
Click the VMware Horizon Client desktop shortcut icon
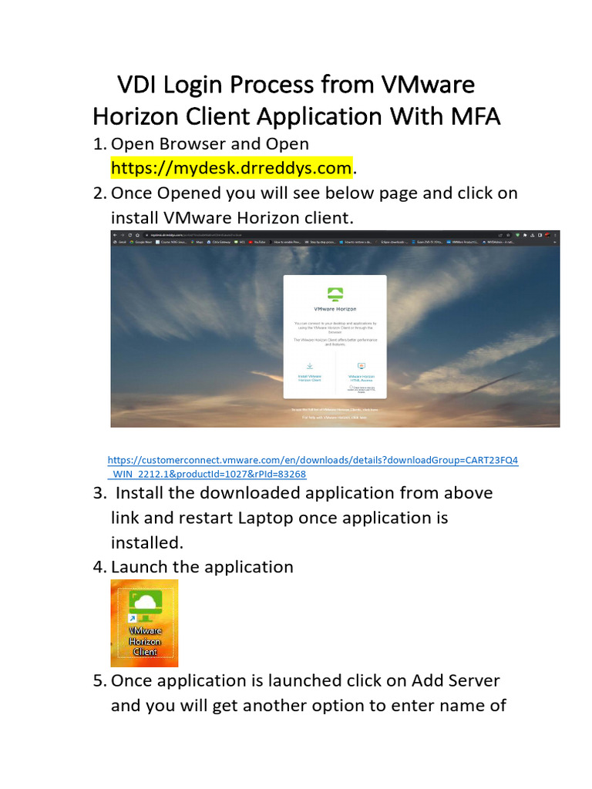[x=144, y=623]
